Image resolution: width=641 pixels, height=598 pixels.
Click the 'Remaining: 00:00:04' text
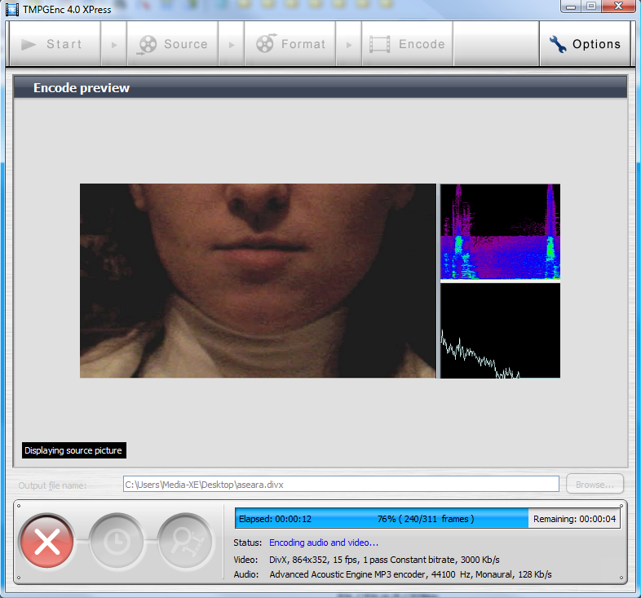tap(574, 519)
